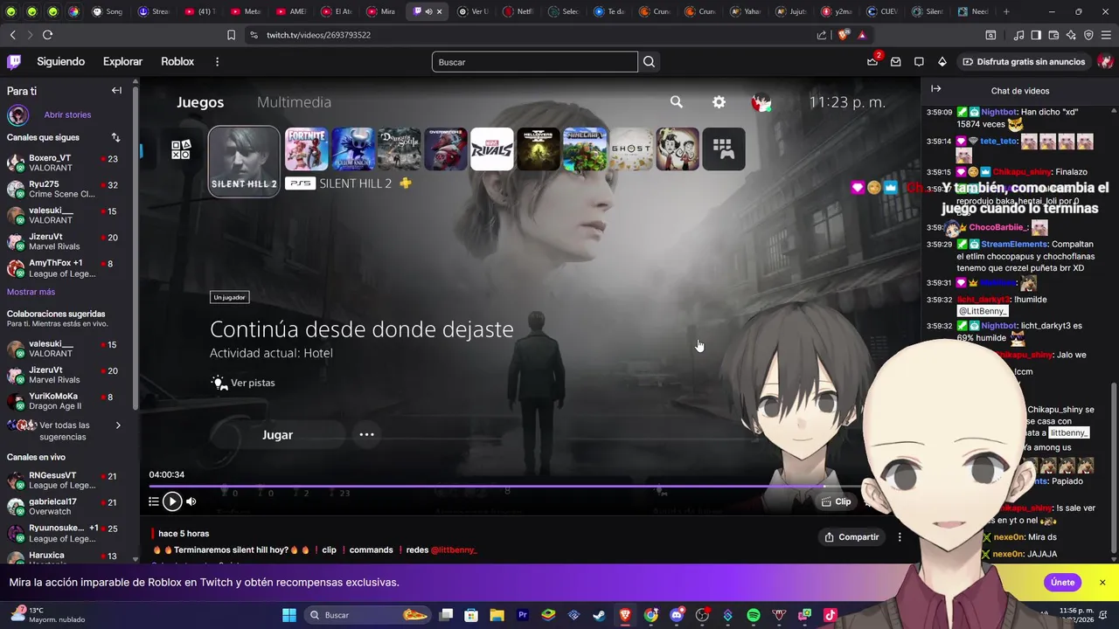This screenshot has width=1119, height=629.
Task: Open Google Chrome from taskbar
Action: tap(650, 615)
